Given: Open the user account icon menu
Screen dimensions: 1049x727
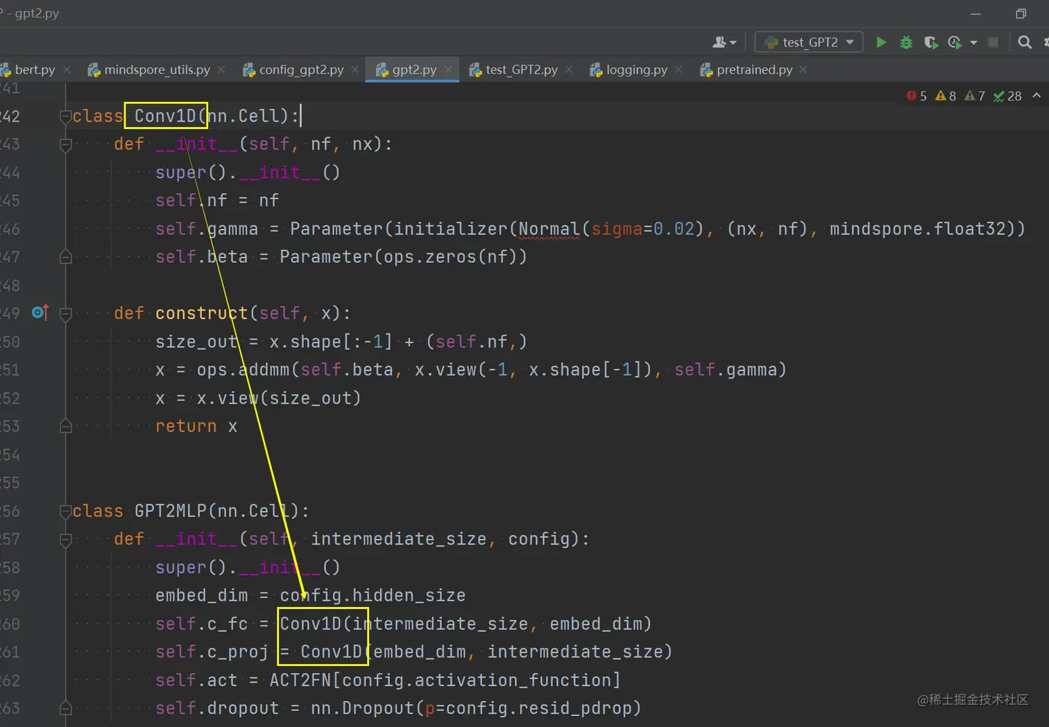Looking at the screenshot, I should click(724, 42).
